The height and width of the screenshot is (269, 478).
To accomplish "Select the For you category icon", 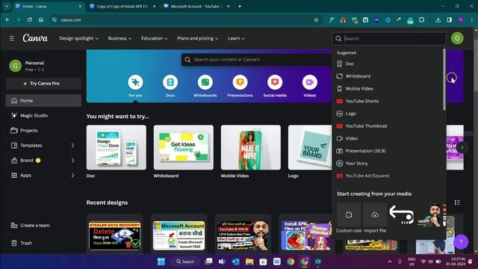I will (x=135, y=82).
